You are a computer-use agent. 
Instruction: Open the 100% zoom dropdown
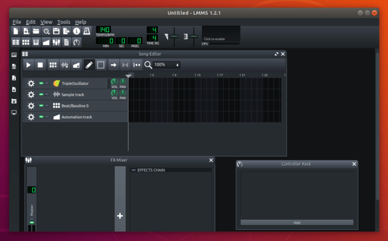(167, 65)
